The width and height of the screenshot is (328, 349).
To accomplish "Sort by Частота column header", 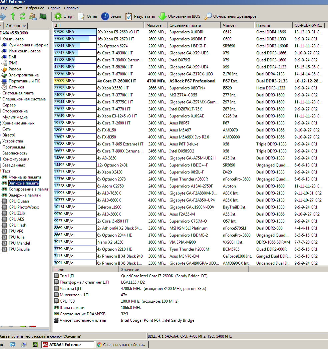I will pyautogui.click(x=155, y=25).
